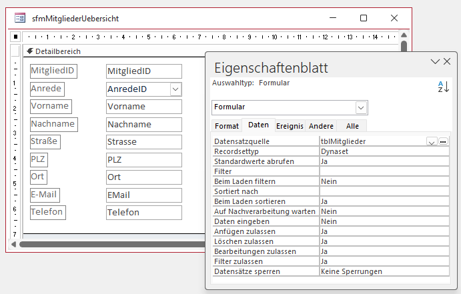Maximize the sfmMitgliederUebersicht window
The width and height of the screenshot is (461, 294).
364,18
